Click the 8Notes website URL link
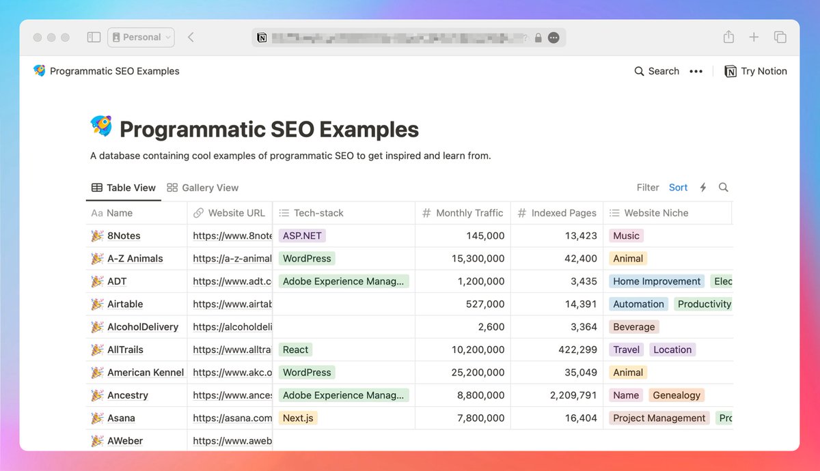 [232, 235]
